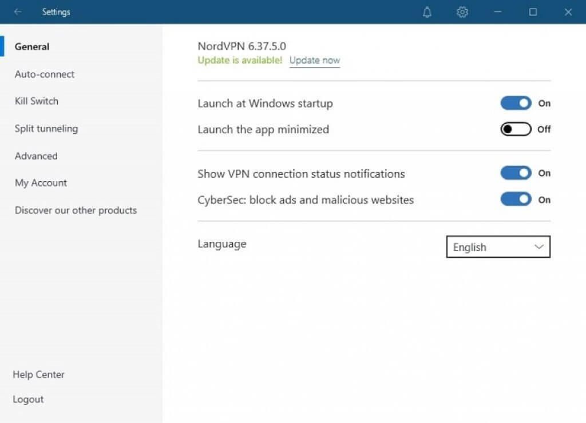Open My Account section

point(41,183)
